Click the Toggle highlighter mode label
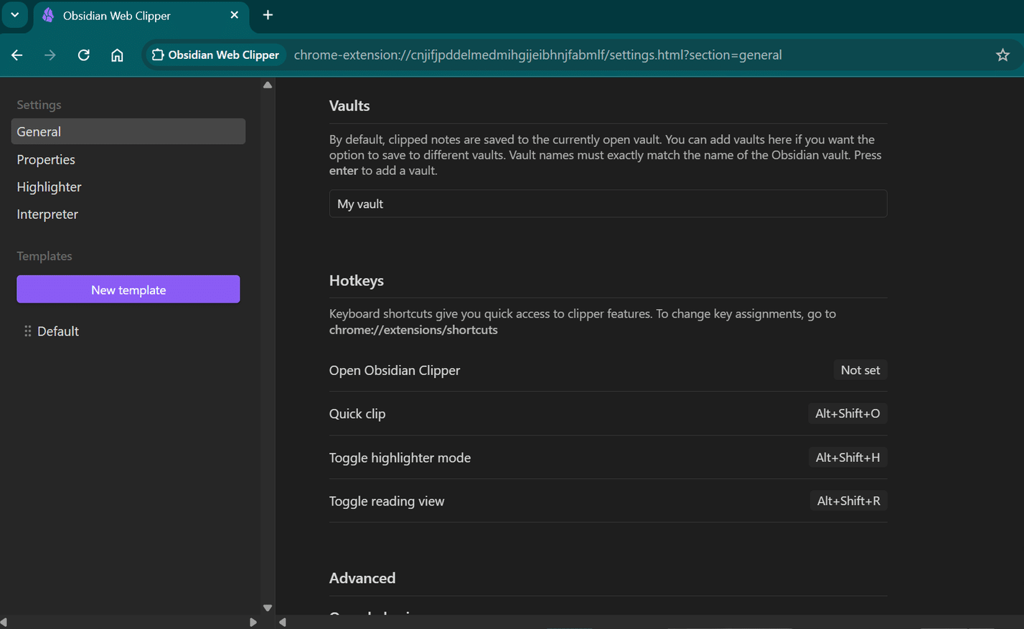 [x=400, y=458]
